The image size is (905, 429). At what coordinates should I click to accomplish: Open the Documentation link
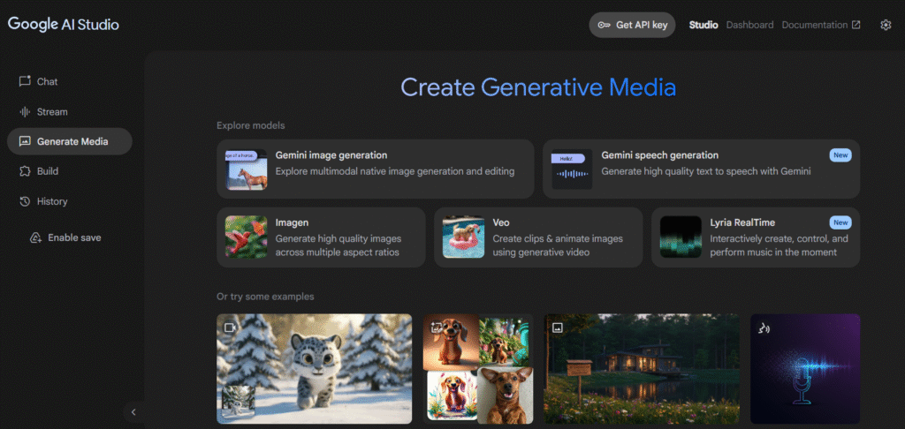pyautogui.click(x=821, y=25)
